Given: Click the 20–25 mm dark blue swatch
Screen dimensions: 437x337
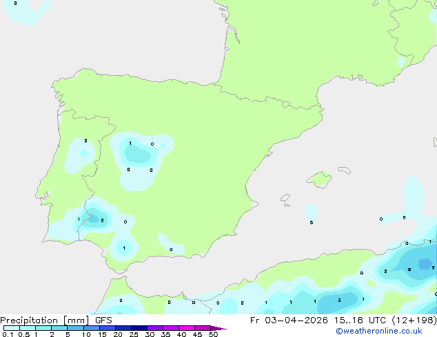Looking at the screenshot, I should [123, 328].
